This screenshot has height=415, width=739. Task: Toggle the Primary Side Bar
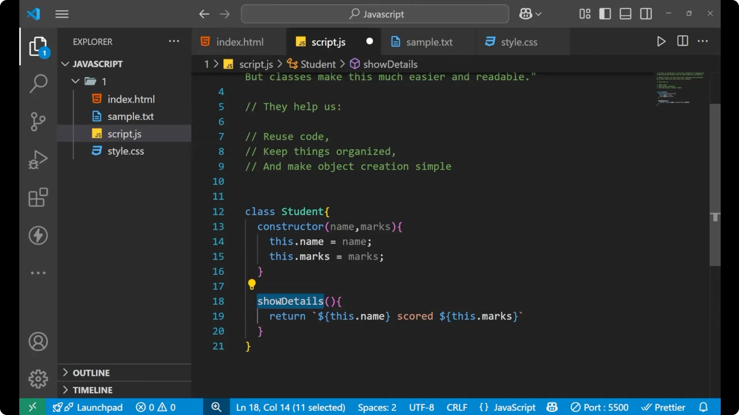605,13
